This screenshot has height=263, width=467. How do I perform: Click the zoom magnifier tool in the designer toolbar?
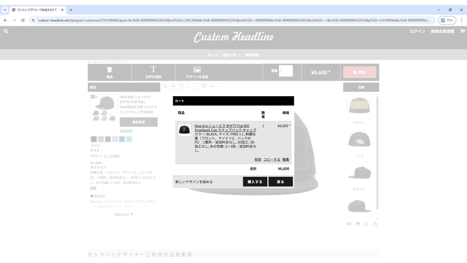(x=165, y=86)
